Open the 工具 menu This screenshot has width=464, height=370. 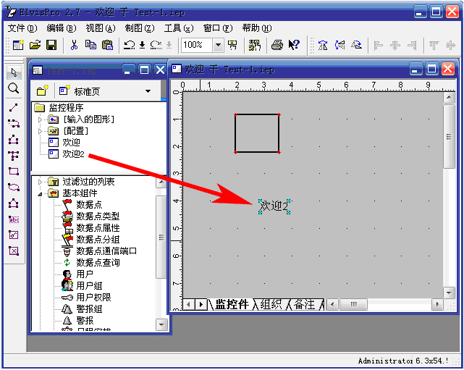tap(178, 28)
